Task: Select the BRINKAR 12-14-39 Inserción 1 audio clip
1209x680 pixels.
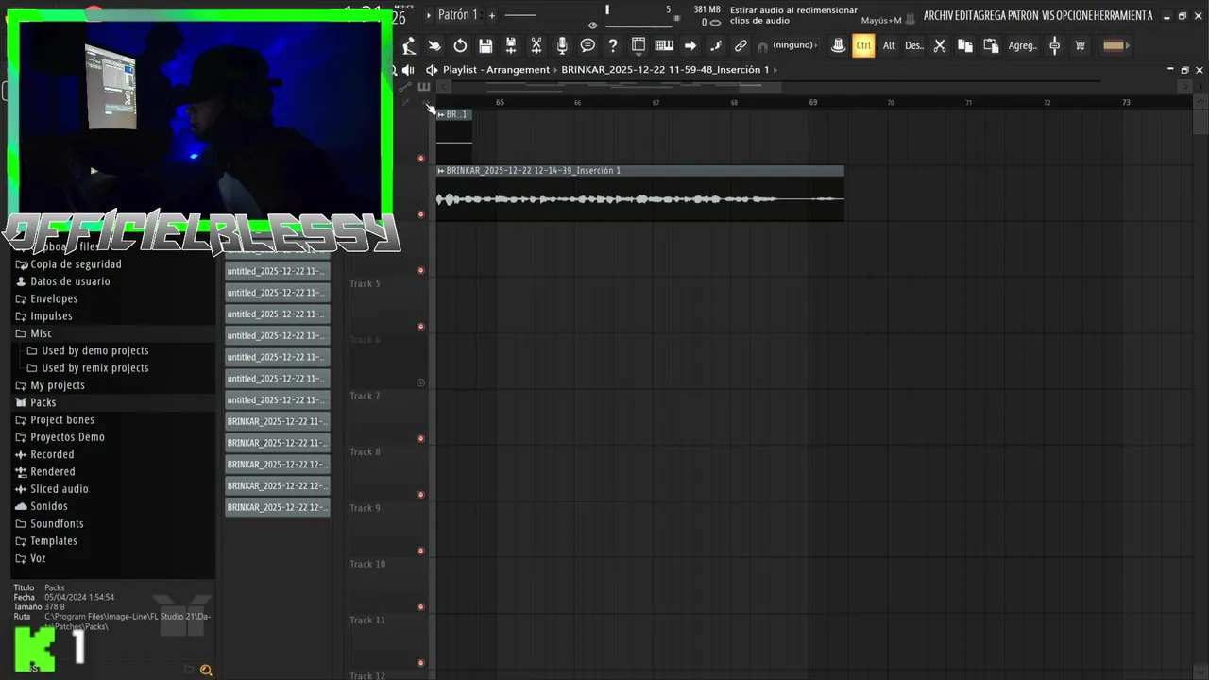Action: (x=640, y=194)
